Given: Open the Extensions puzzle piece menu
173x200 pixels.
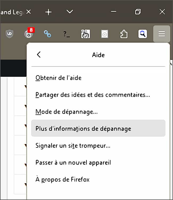Looking at the screenshot, I should click(x=124, y=34).
